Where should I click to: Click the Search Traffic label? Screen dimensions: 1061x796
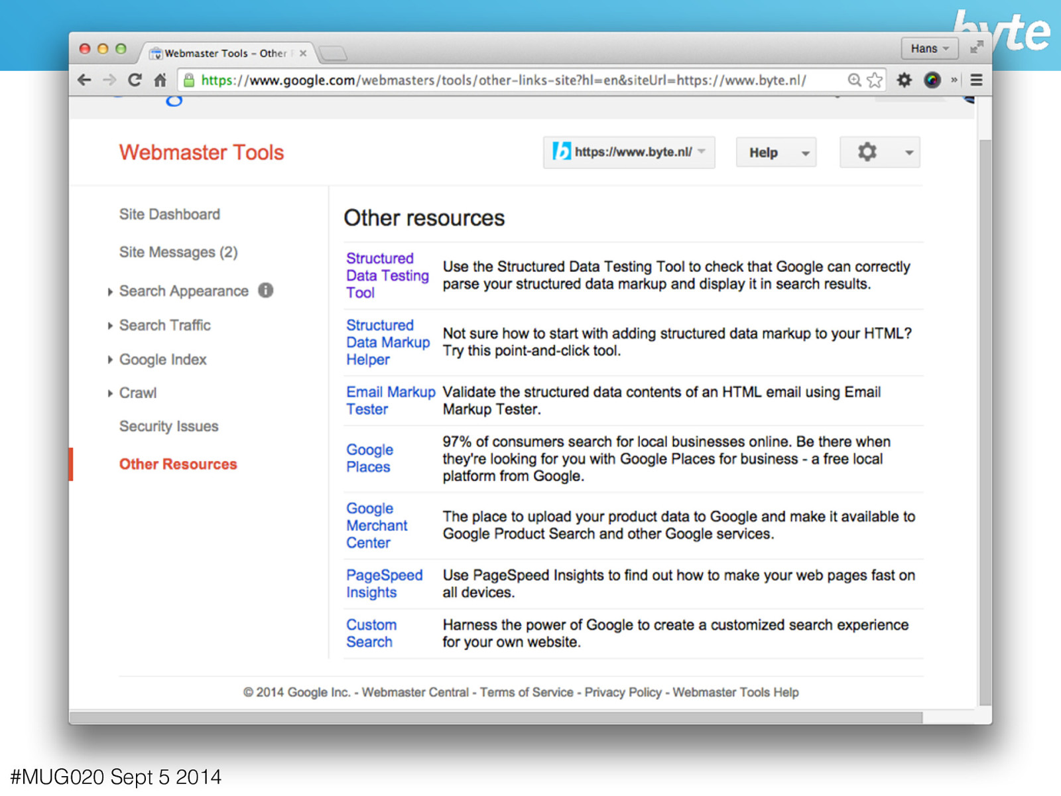tap(165, 326)
